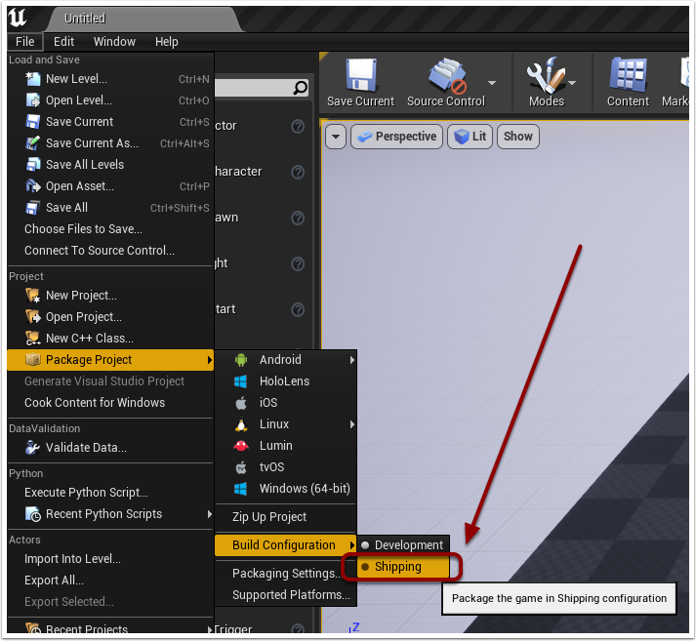Click the Save All Levels icon

[33, 165]
